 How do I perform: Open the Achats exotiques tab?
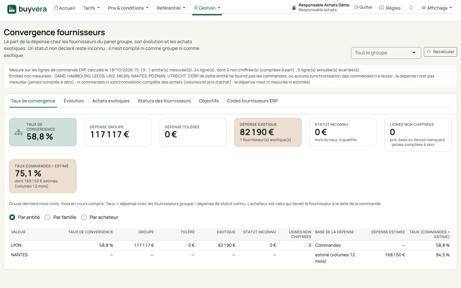pos(111,101)
